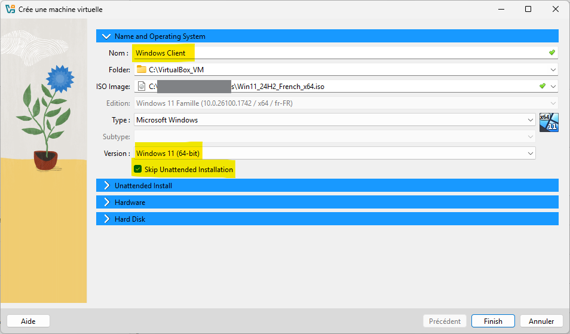The image size is (570, 334).
Task: Expand the Hard Disk section
Action: click(327, 219)
